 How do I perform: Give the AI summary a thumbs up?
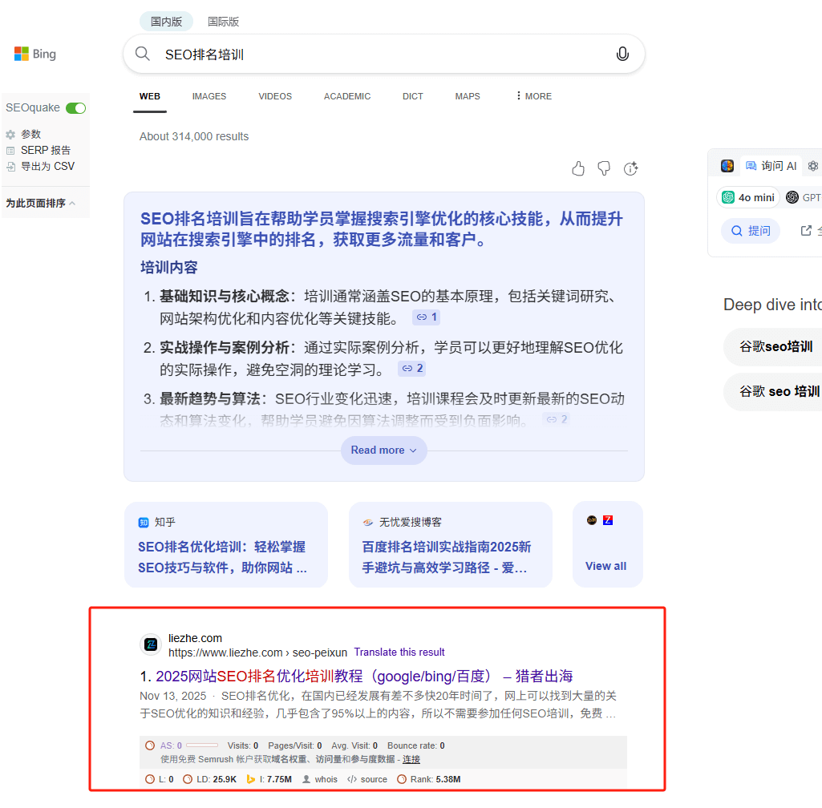pos(578,168)
